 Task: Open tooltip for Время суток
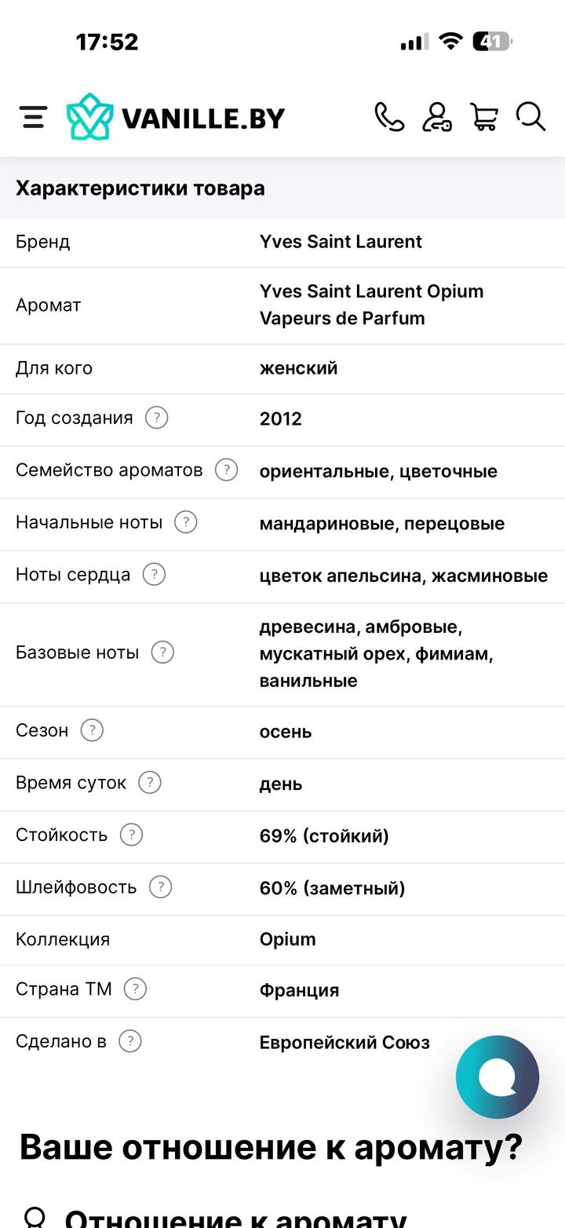(150, 783)
